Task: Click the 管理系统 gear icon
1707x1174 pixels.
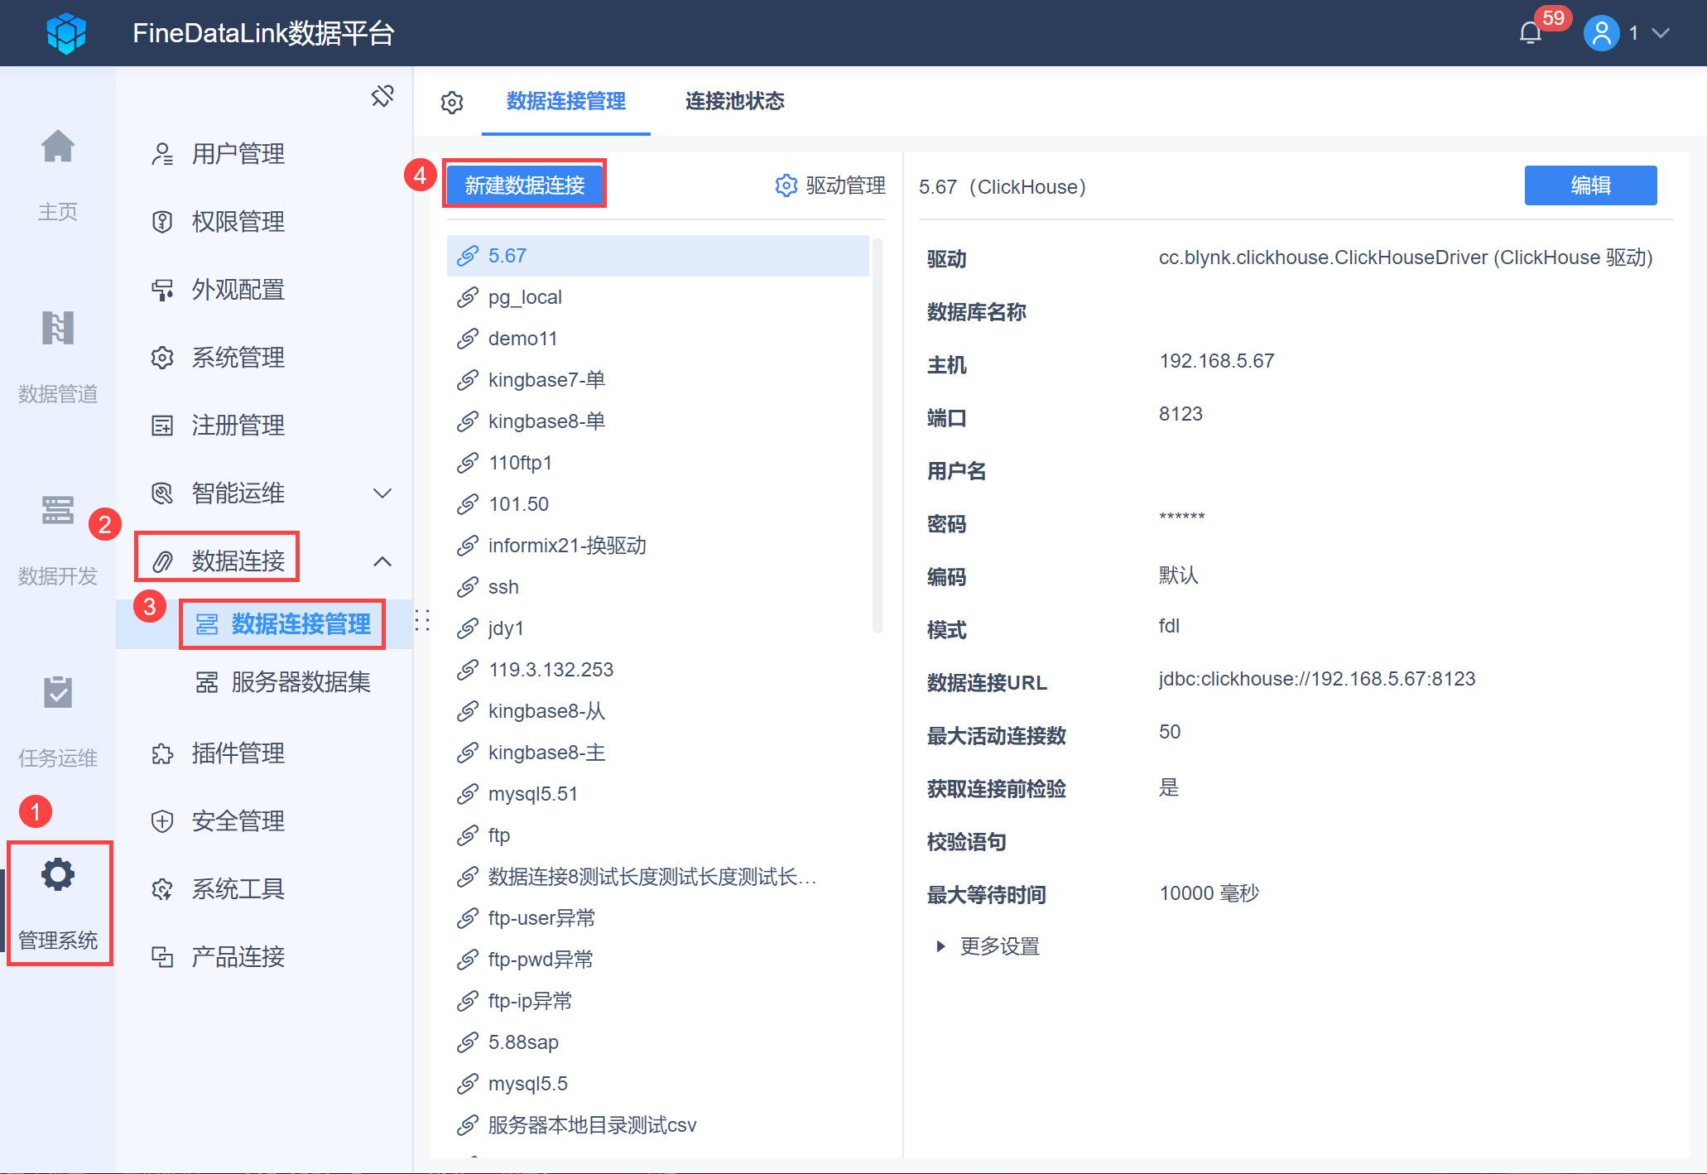Action: point(58,875)
